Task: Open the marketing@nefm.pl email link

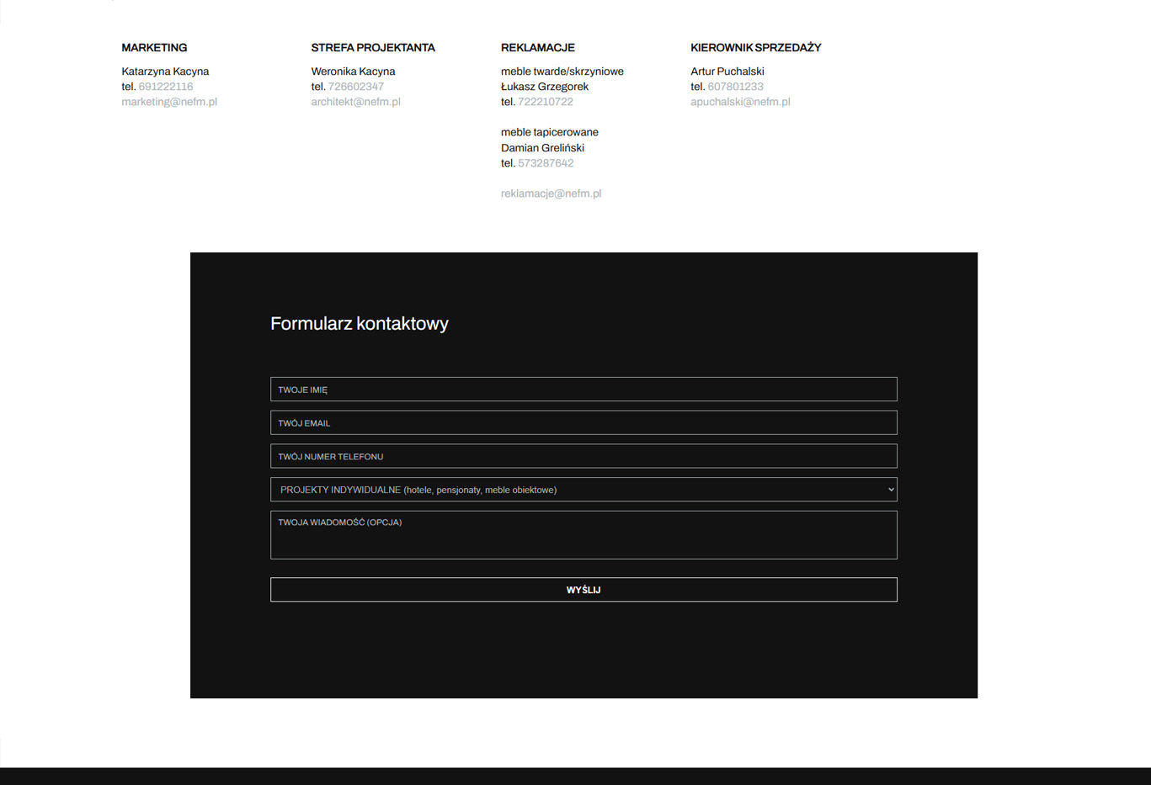Action: click(169, 102)
